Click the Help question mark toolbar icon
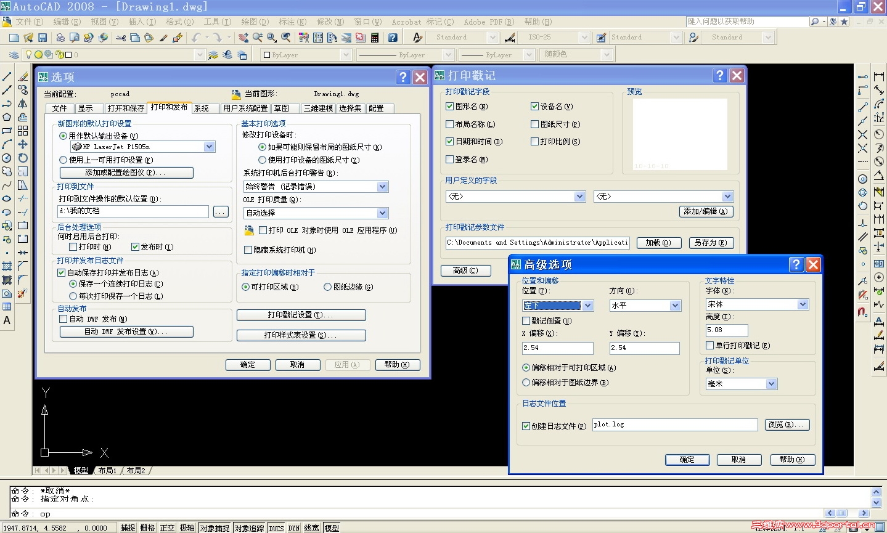Viewport: 887px width, 533px height. (393, 38)
